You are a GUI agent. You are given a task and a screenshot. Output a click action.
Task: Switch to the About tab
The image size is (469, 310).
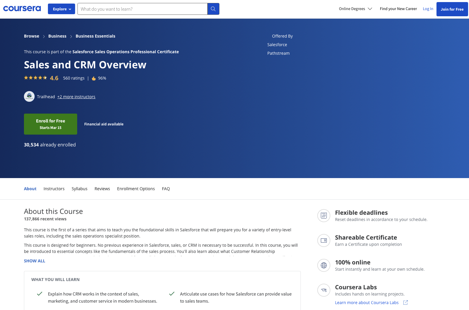click(30, 189)
